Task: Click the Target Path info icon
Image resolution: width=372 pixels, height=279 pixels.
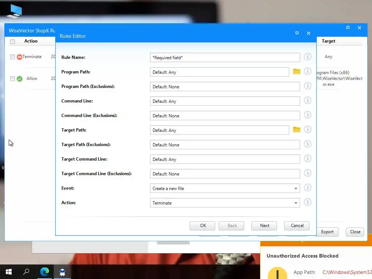Action: coord(307,129)
